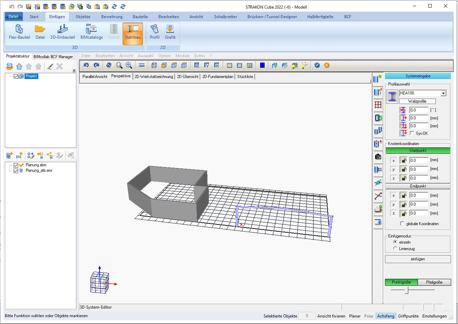Open Einstellungen in status bar

(434, 316)
